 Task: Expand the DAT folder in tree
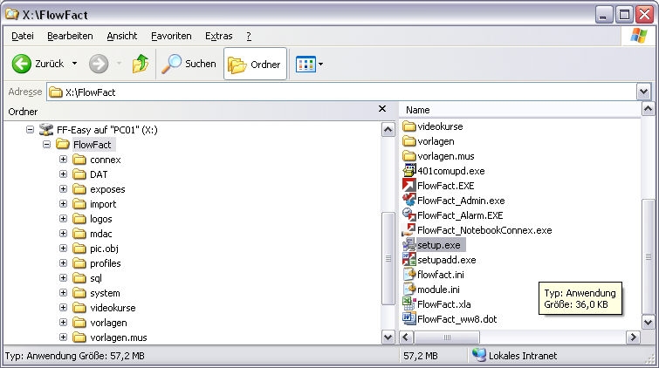pyautogui.click(x=63, y=174)
